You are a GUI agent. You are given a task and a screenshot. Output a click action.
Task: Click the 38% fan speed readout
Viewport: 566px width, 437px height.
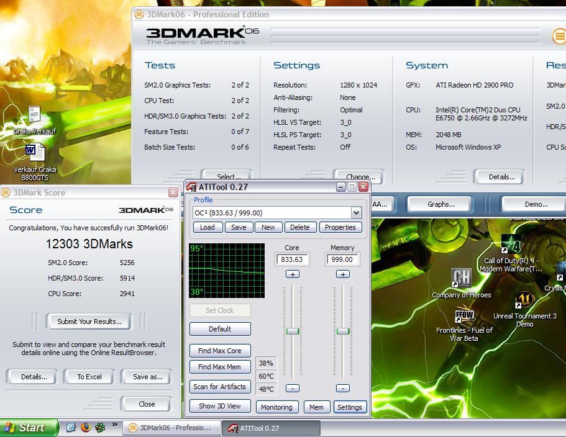click(266, 363)
